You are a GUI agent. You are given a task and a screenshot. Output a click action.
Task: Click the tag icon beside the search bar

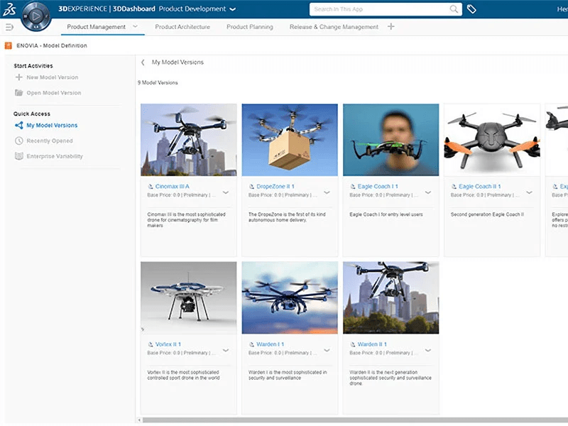coord(471,9)
